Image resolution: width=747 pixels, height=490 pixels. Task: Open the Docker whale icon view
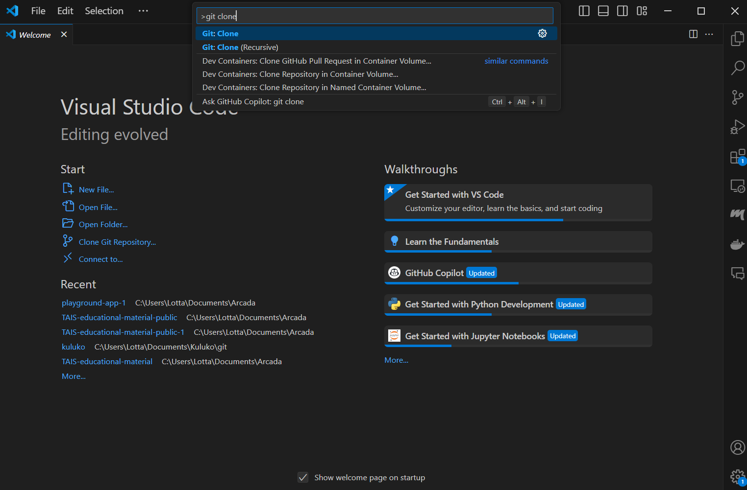tap(737, 244)
